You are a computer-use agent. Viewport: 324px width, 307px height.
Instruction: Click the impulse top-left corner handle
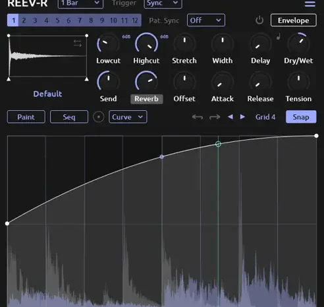click(x=9, y=36)
